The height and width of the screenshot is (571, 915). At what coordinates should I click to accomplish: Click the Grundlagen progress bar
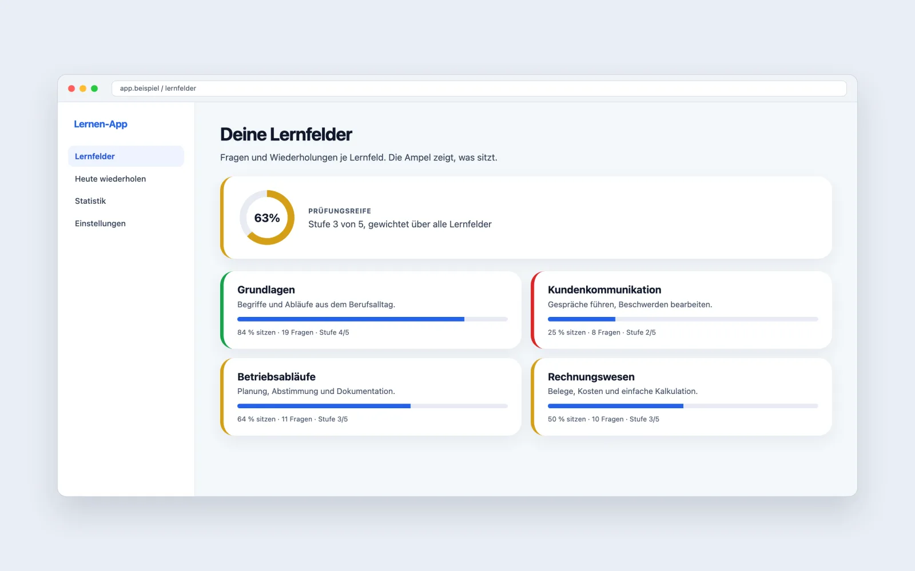tap(372, 319)
